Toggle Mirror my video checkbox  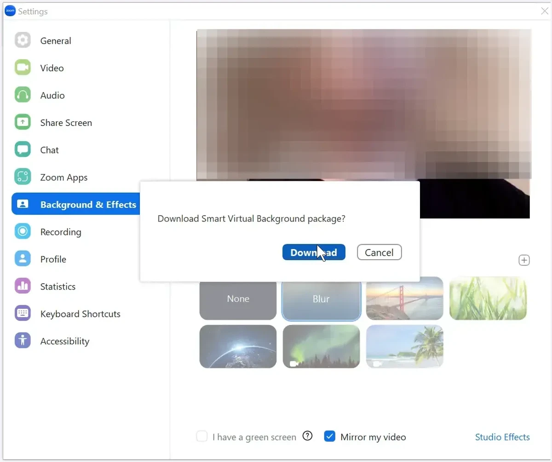[329, 436]
